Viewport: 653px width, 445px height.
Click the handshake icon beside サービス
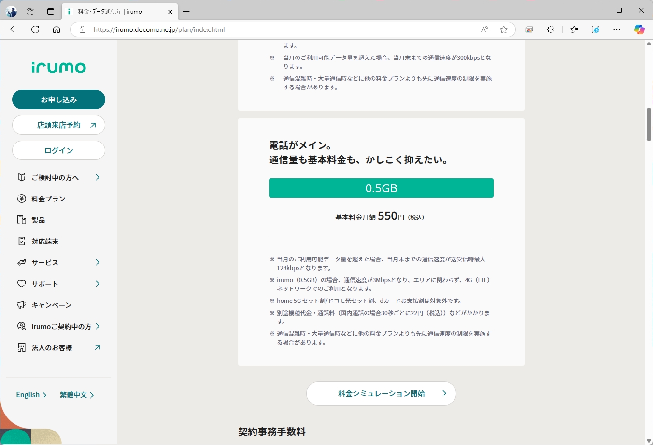(x=22, y=262)
